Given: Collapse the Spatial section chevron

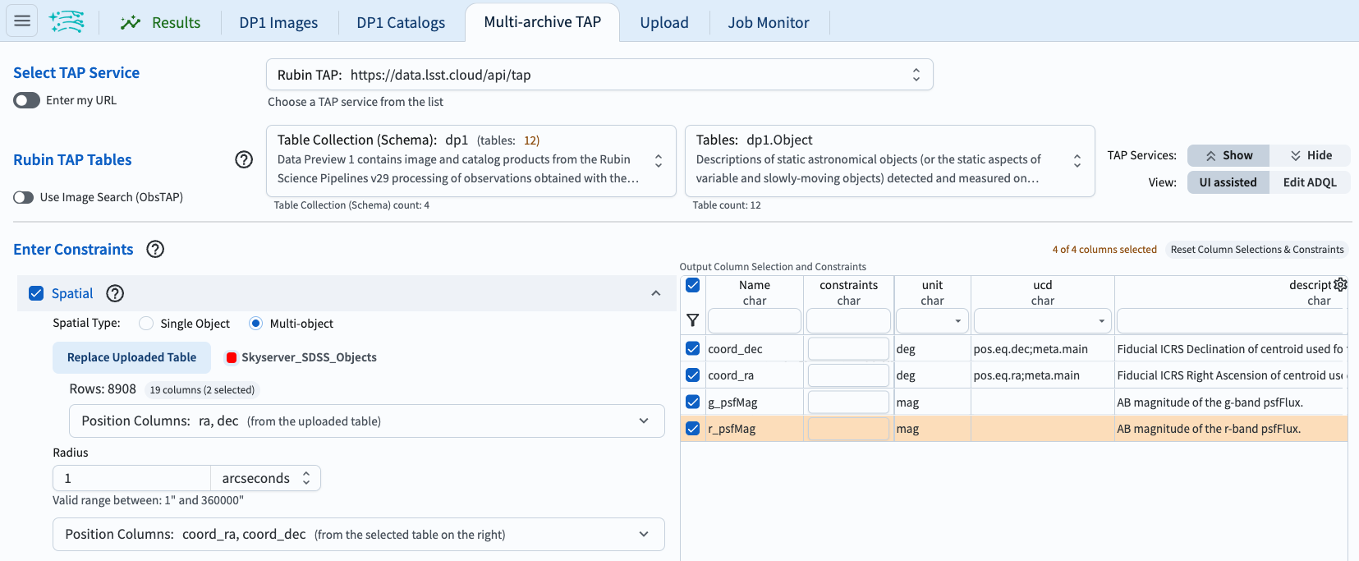Looking at the screenshot, I should point(656,293).
